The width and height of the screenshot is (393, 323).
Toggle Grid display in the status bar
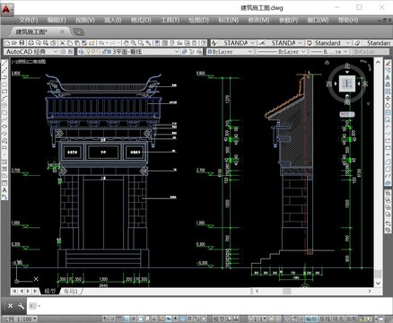click(119, 319)
